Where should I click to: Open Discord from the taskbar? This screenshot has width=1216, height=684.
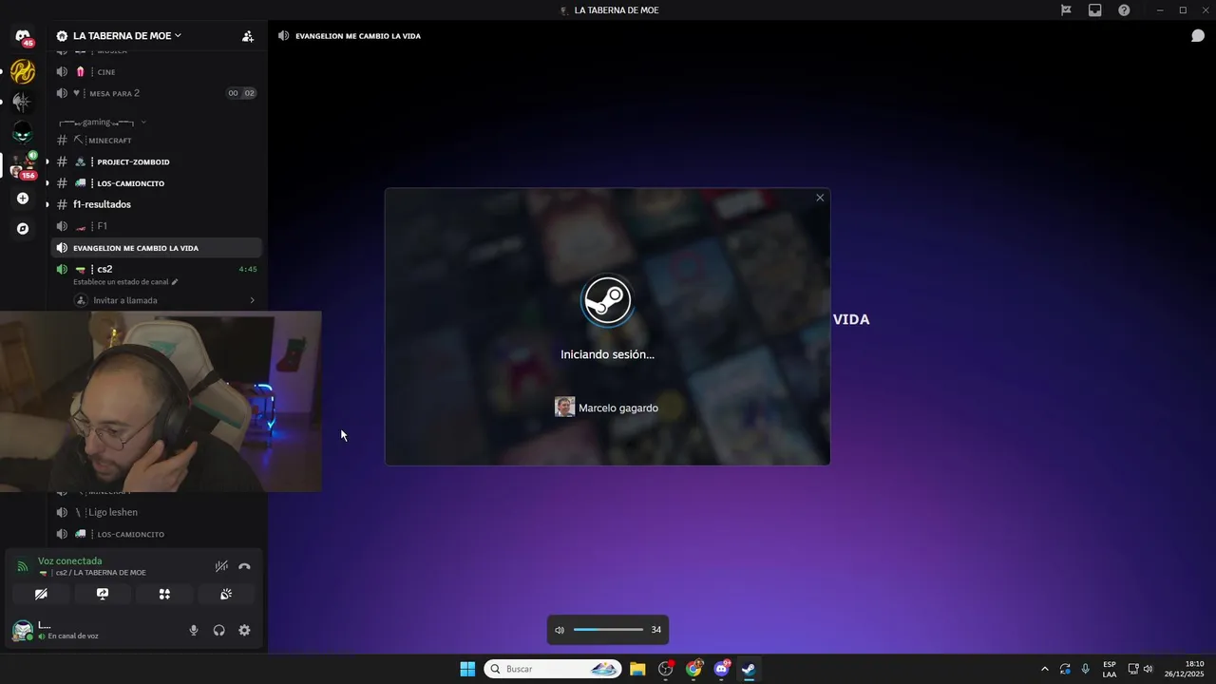pos(722,669)
